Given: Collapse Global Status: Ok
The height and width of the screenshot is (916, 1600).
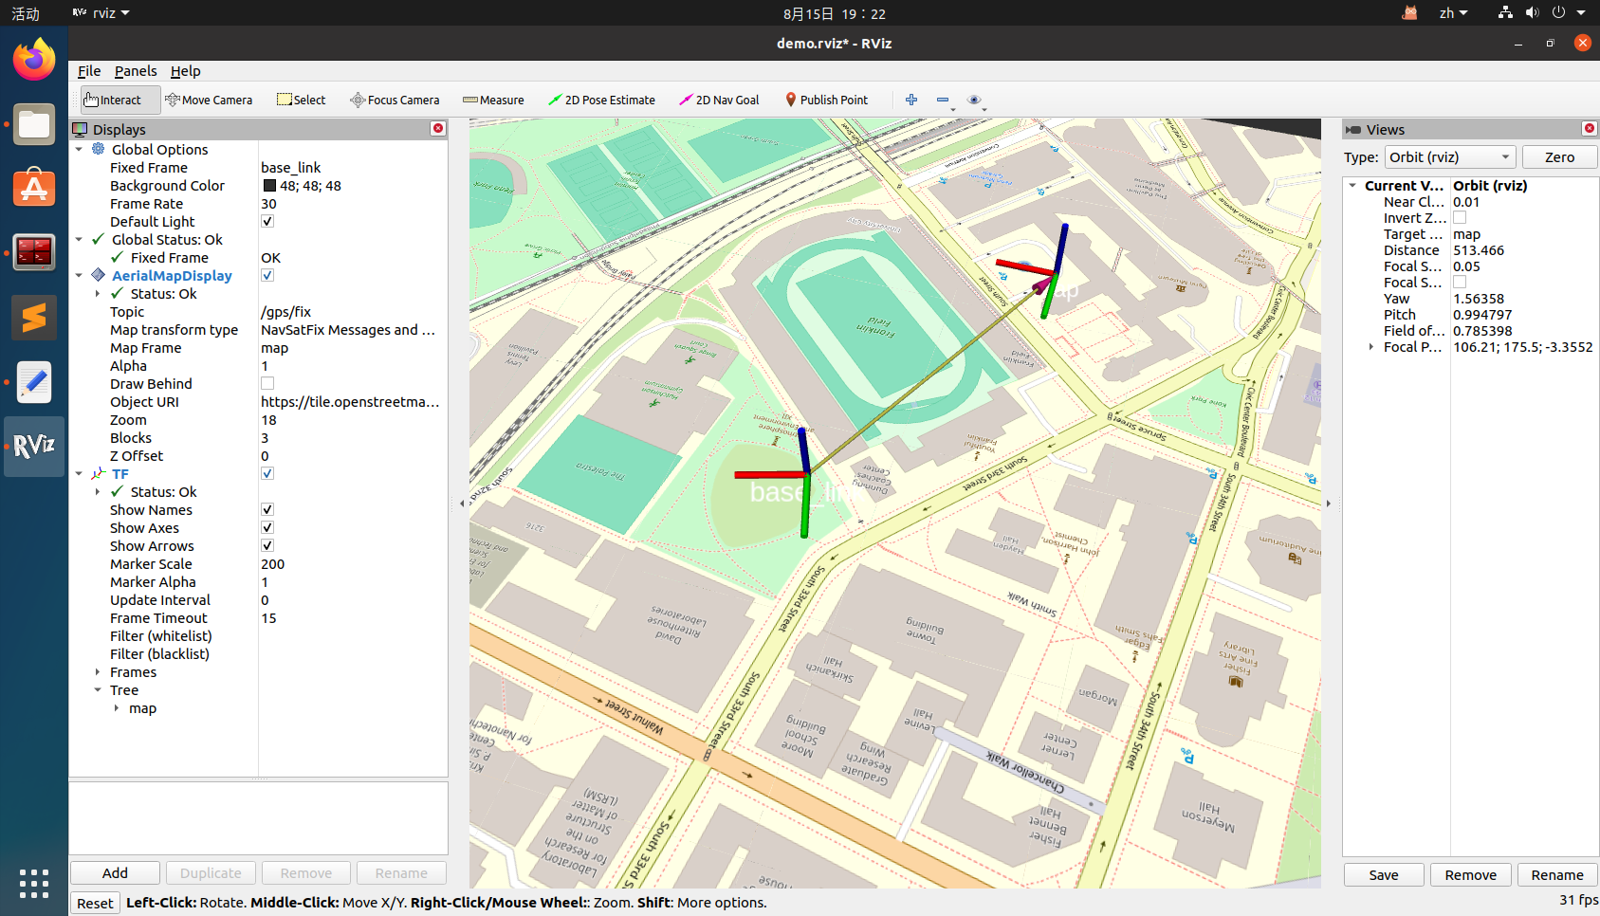Looking at the screenshot, I should point(80,239).
